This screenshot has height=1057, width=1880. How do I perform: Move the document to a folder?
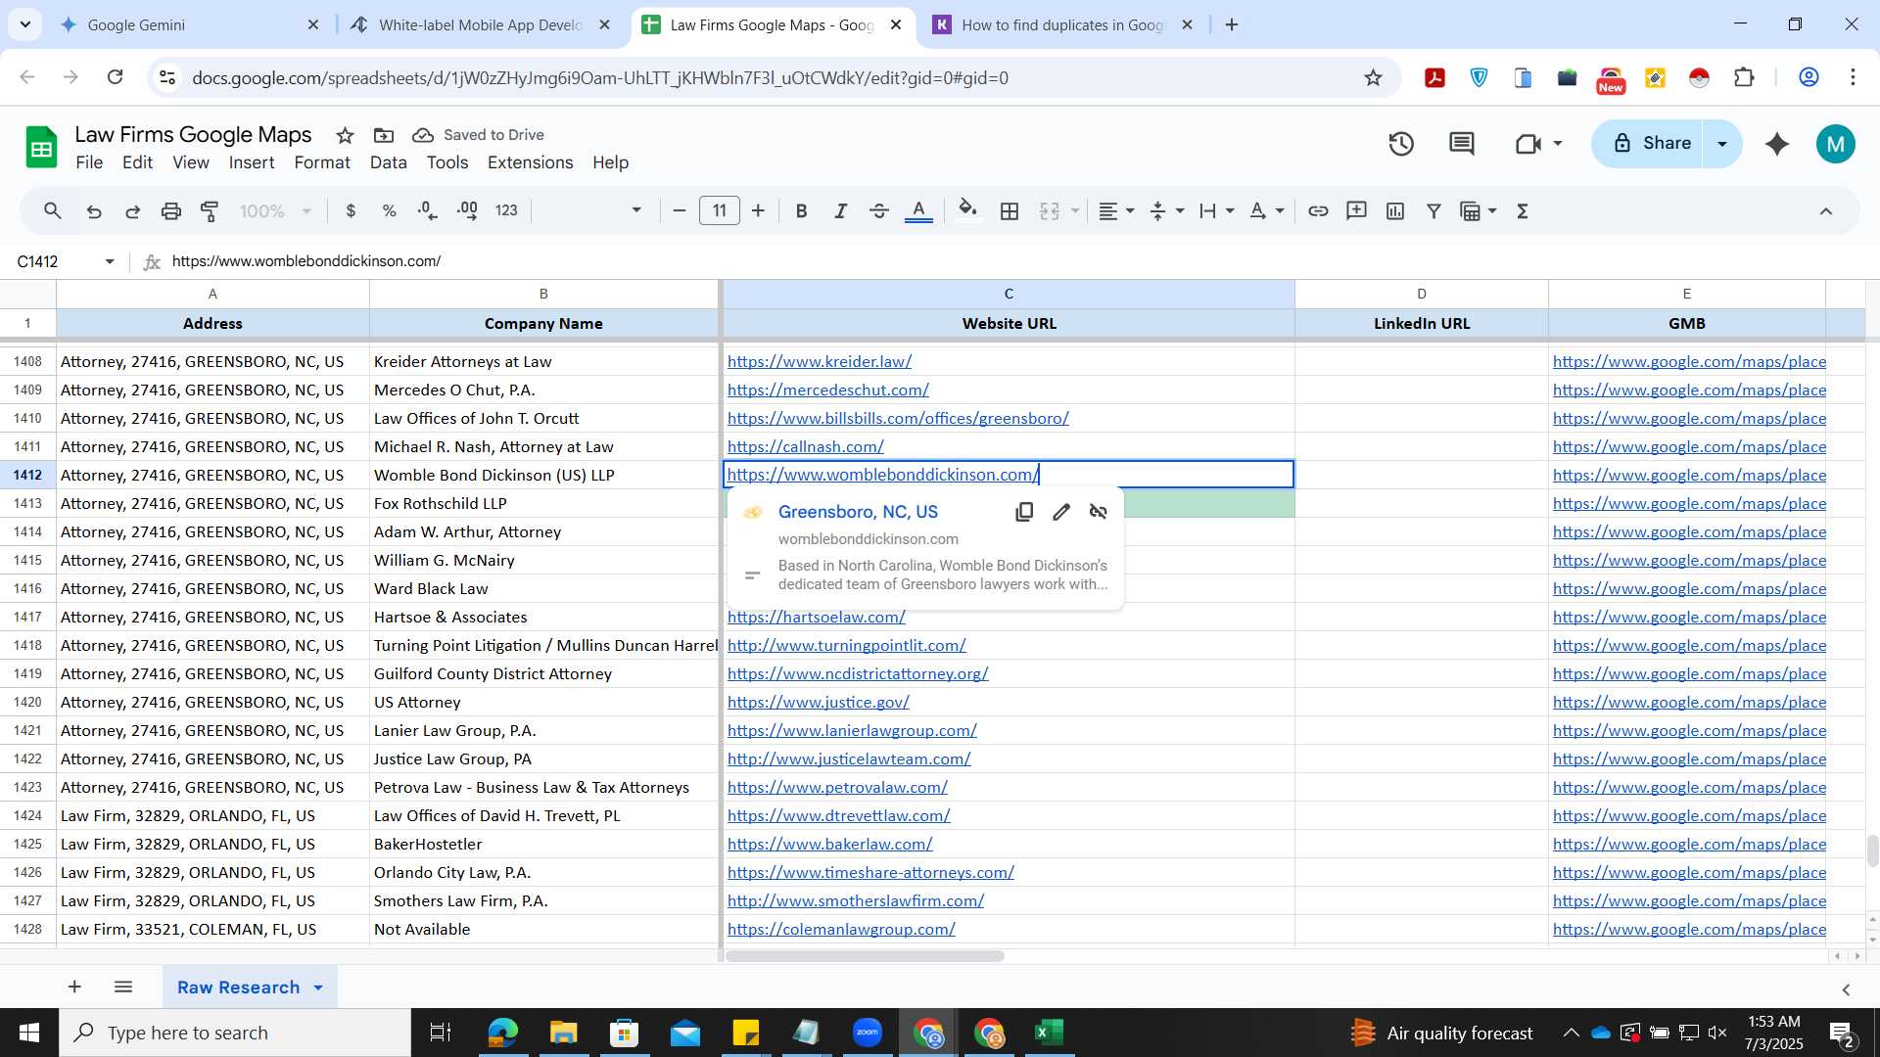(384, 135)
